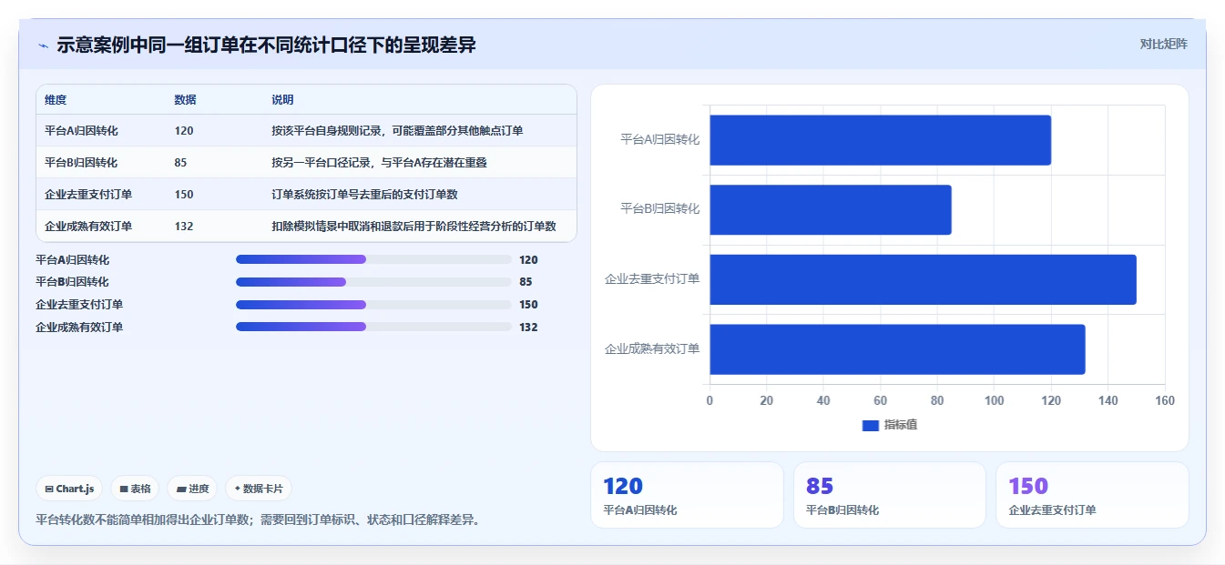Click the 企业去重支付订单 caption under the 150 card
This screenshot has width=1225, height=565.
(1052, 510)
